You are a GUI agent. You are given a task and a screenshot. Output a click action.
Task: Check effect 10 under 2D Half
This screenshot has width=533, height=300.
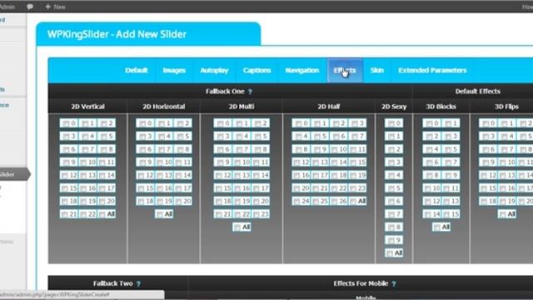tap(335, 150)
